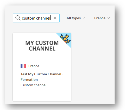Open the France country dropdown
Image resolution: width=125 pixels, height=110 pixels.
(x=102, y=18)
